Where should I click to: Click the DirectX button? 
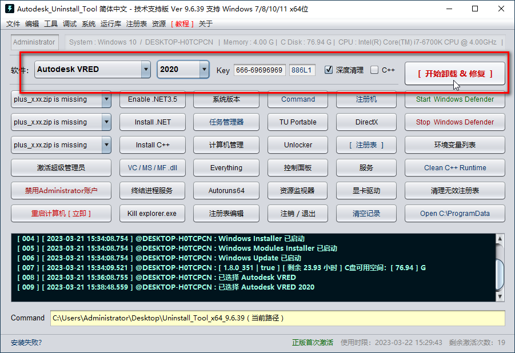click(366, 122)
